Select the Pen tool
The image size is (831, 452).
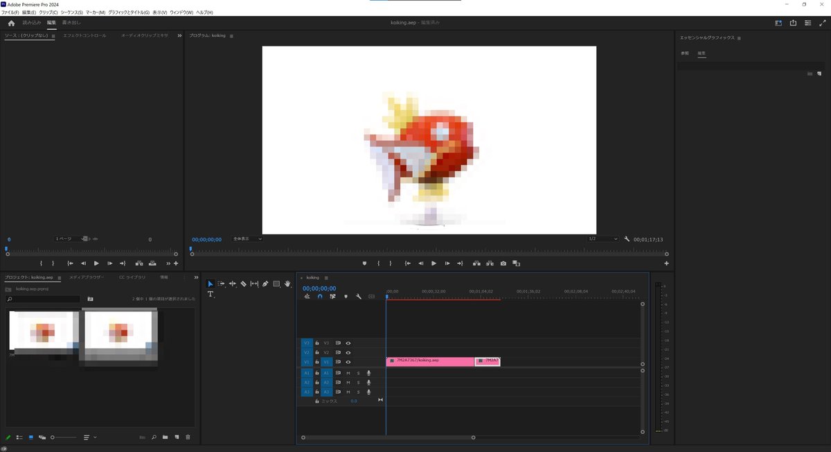coord(265,284)
